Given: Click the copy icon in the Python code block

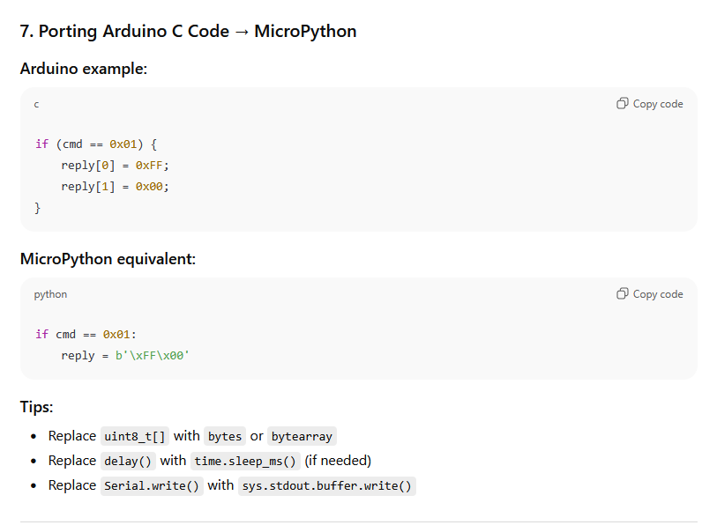Looking at the screenshot, I should coord(623,294).
